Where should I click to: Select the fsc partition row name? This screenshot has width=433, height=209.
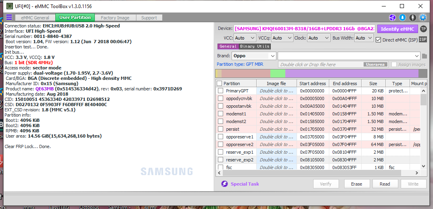click(x=229, y=167)
